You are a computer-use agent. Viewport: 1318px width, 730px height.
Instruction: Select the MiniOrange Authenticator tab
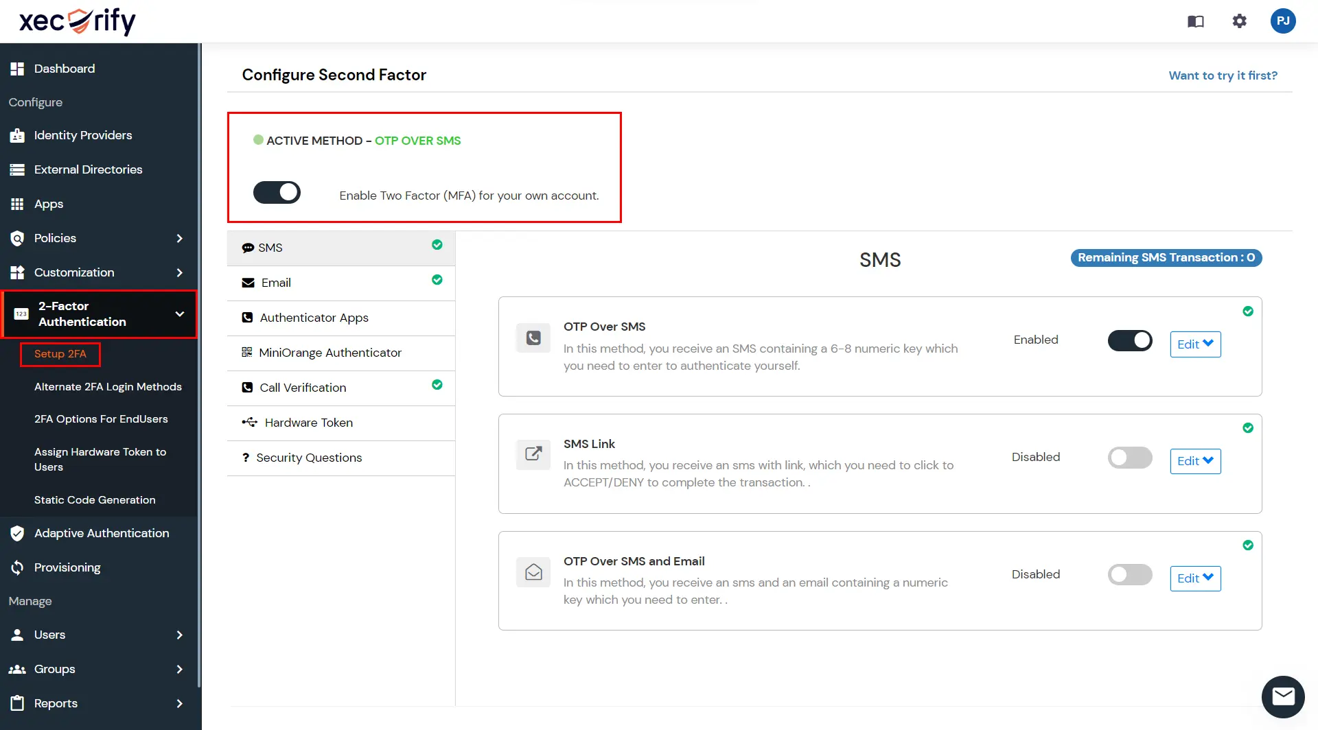click(x=341, y=353)
